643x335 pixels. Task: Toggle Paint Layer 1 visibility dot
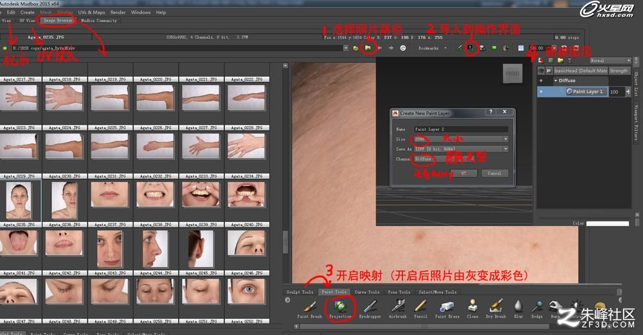pos(541,92)
